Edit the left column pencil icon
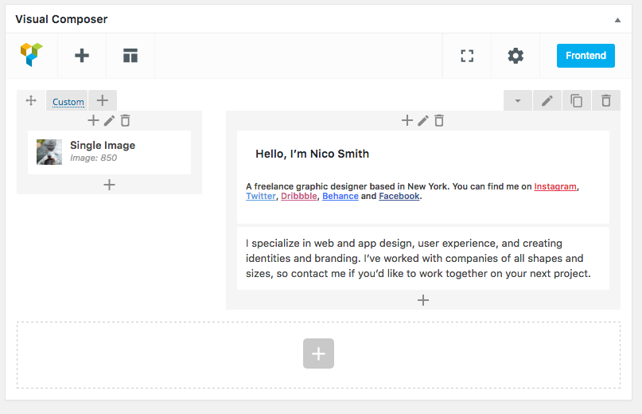The image size is (642, 414). tap(109, 120)
